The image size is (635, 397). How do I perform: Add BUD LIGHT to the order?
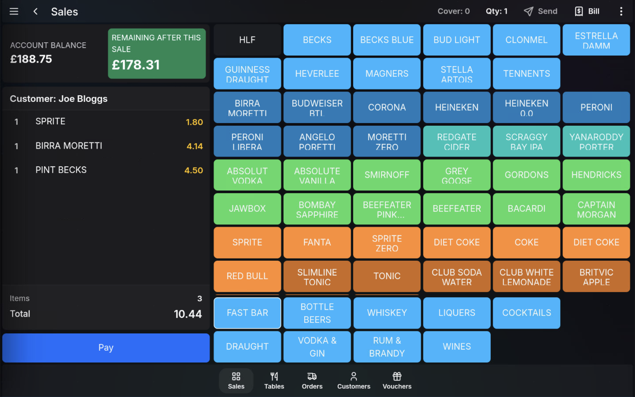457,40
